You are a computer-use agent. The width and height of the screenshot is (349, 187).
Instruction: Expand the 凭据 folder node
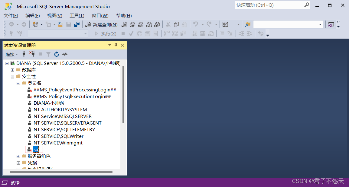point(18,163)
